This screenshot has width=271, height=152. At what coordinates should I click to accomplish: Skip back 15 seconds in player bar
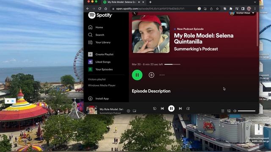pos(155,109)
